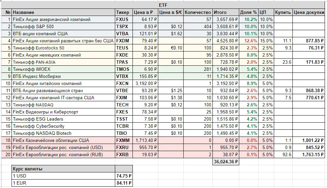Click the 84.11 ₽ exchange rate cell
Image resolution: width=327 pixels, height=188 pixels.
124,183
